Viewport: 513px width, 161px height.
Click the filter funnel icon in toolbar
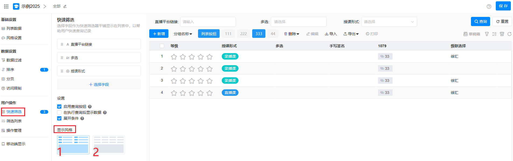[x=487, y=34]
